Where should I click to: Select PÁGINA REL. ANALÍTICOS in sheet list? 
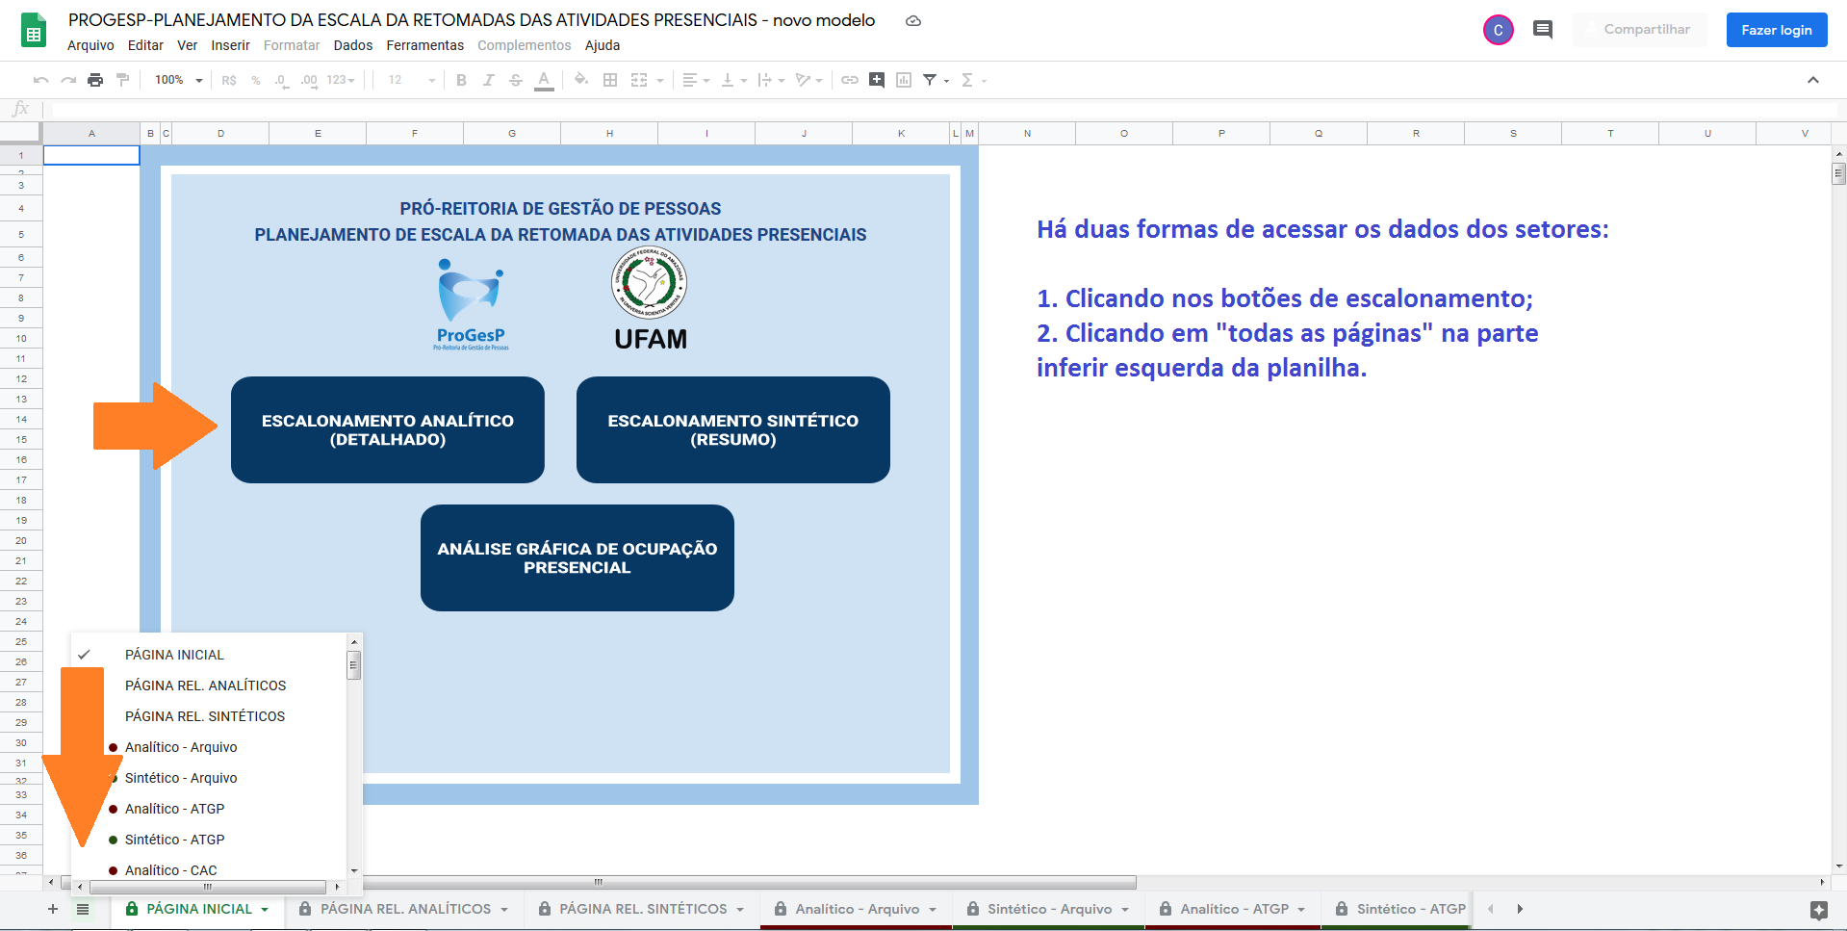point(206,685)
